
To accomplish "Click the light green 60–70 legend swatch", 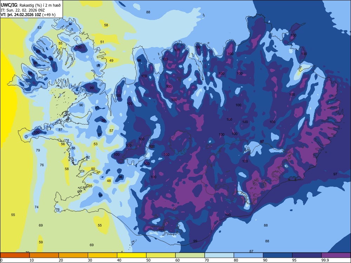I will click(190, 255).
